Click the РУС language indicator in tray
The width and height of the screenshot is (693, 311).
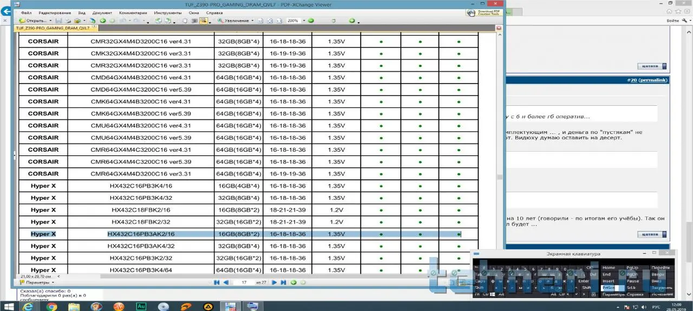656,306
